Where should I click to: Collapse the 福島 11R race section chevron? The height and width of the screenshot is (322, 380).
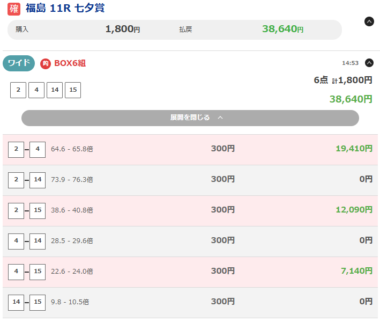369,21
